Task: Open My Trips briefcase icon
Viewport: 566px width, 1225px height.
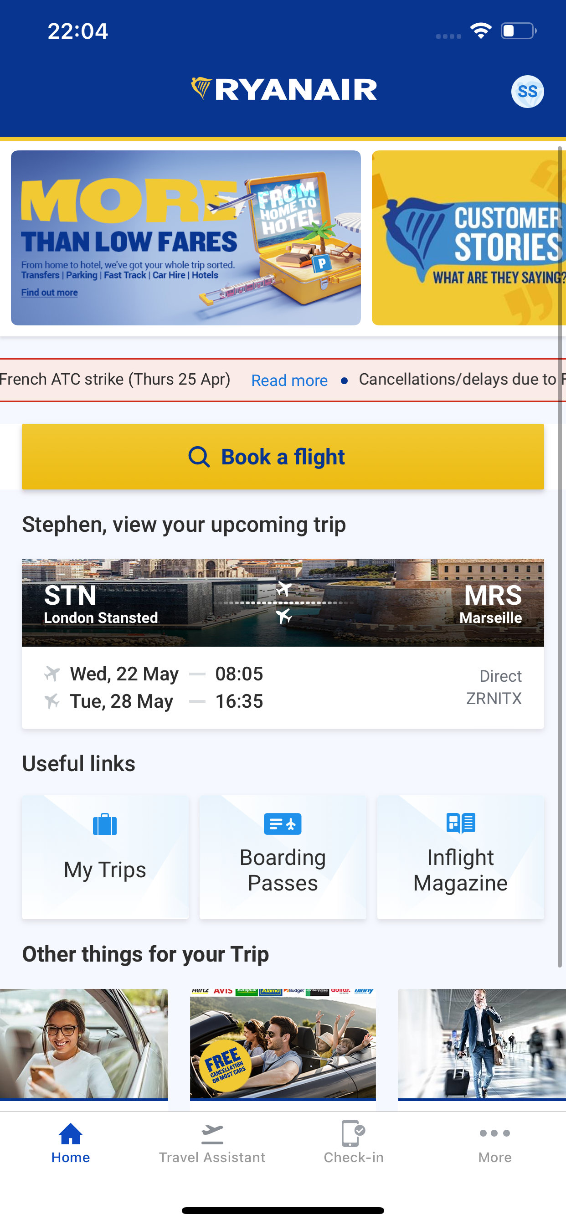Action: pos(105,824)
